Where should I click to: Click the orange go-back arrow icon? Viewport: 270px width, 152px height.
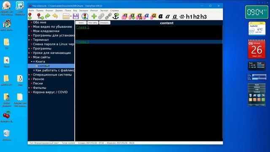click(x=55, y=16)
